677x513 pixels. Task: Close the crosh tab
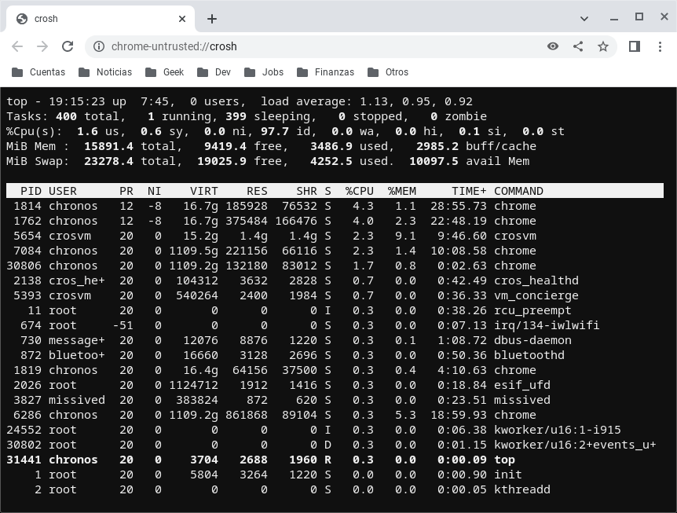(182, 19)
